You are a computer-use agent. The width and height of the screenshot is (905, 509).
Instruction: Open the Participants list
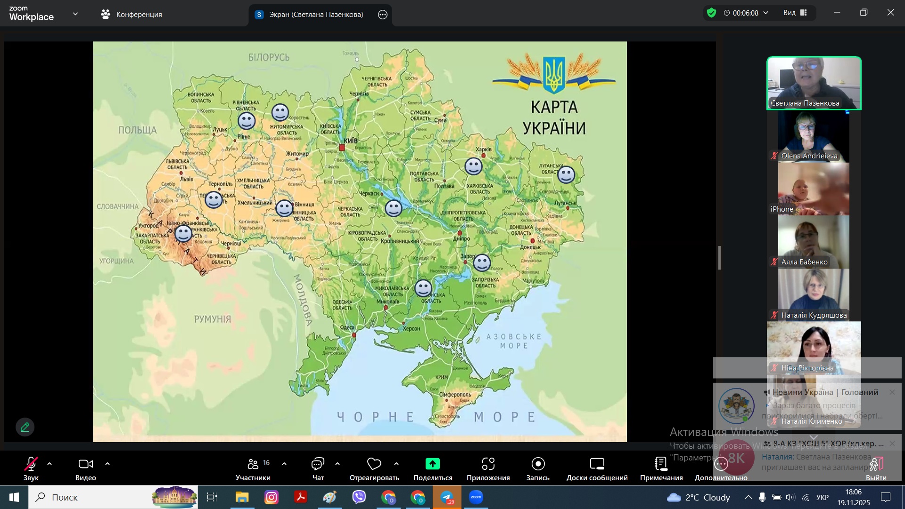tap(253, 464)
